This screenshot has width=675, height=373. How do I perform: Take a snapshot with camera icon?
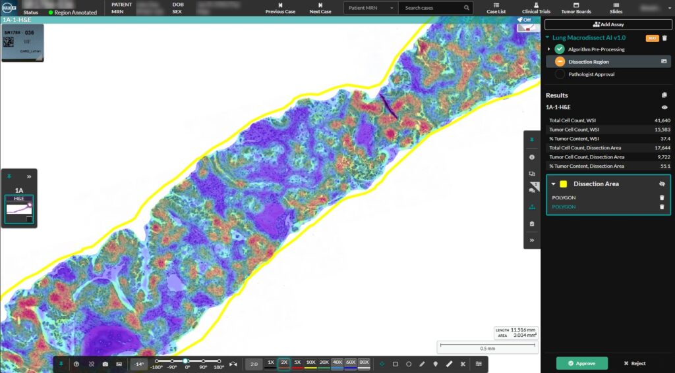(x=106, y=363)
